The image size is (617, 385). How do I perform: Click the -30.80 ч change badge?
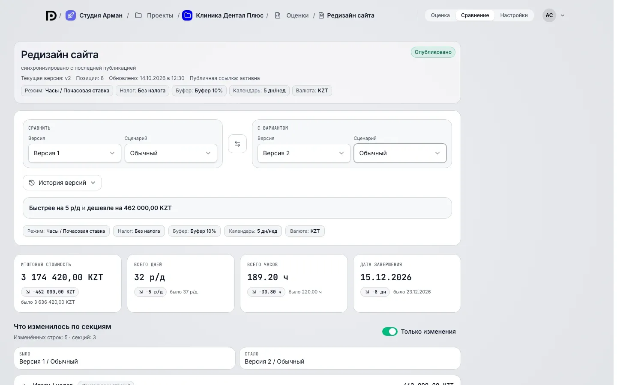[266, 292]
